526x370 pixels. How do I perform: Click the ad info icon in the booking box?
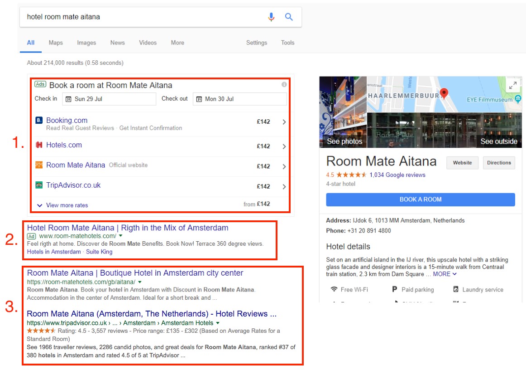point(284,84)
